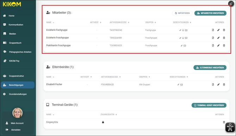
Task: Click Eingang Kita device name
Action: (x=52, y=122)
